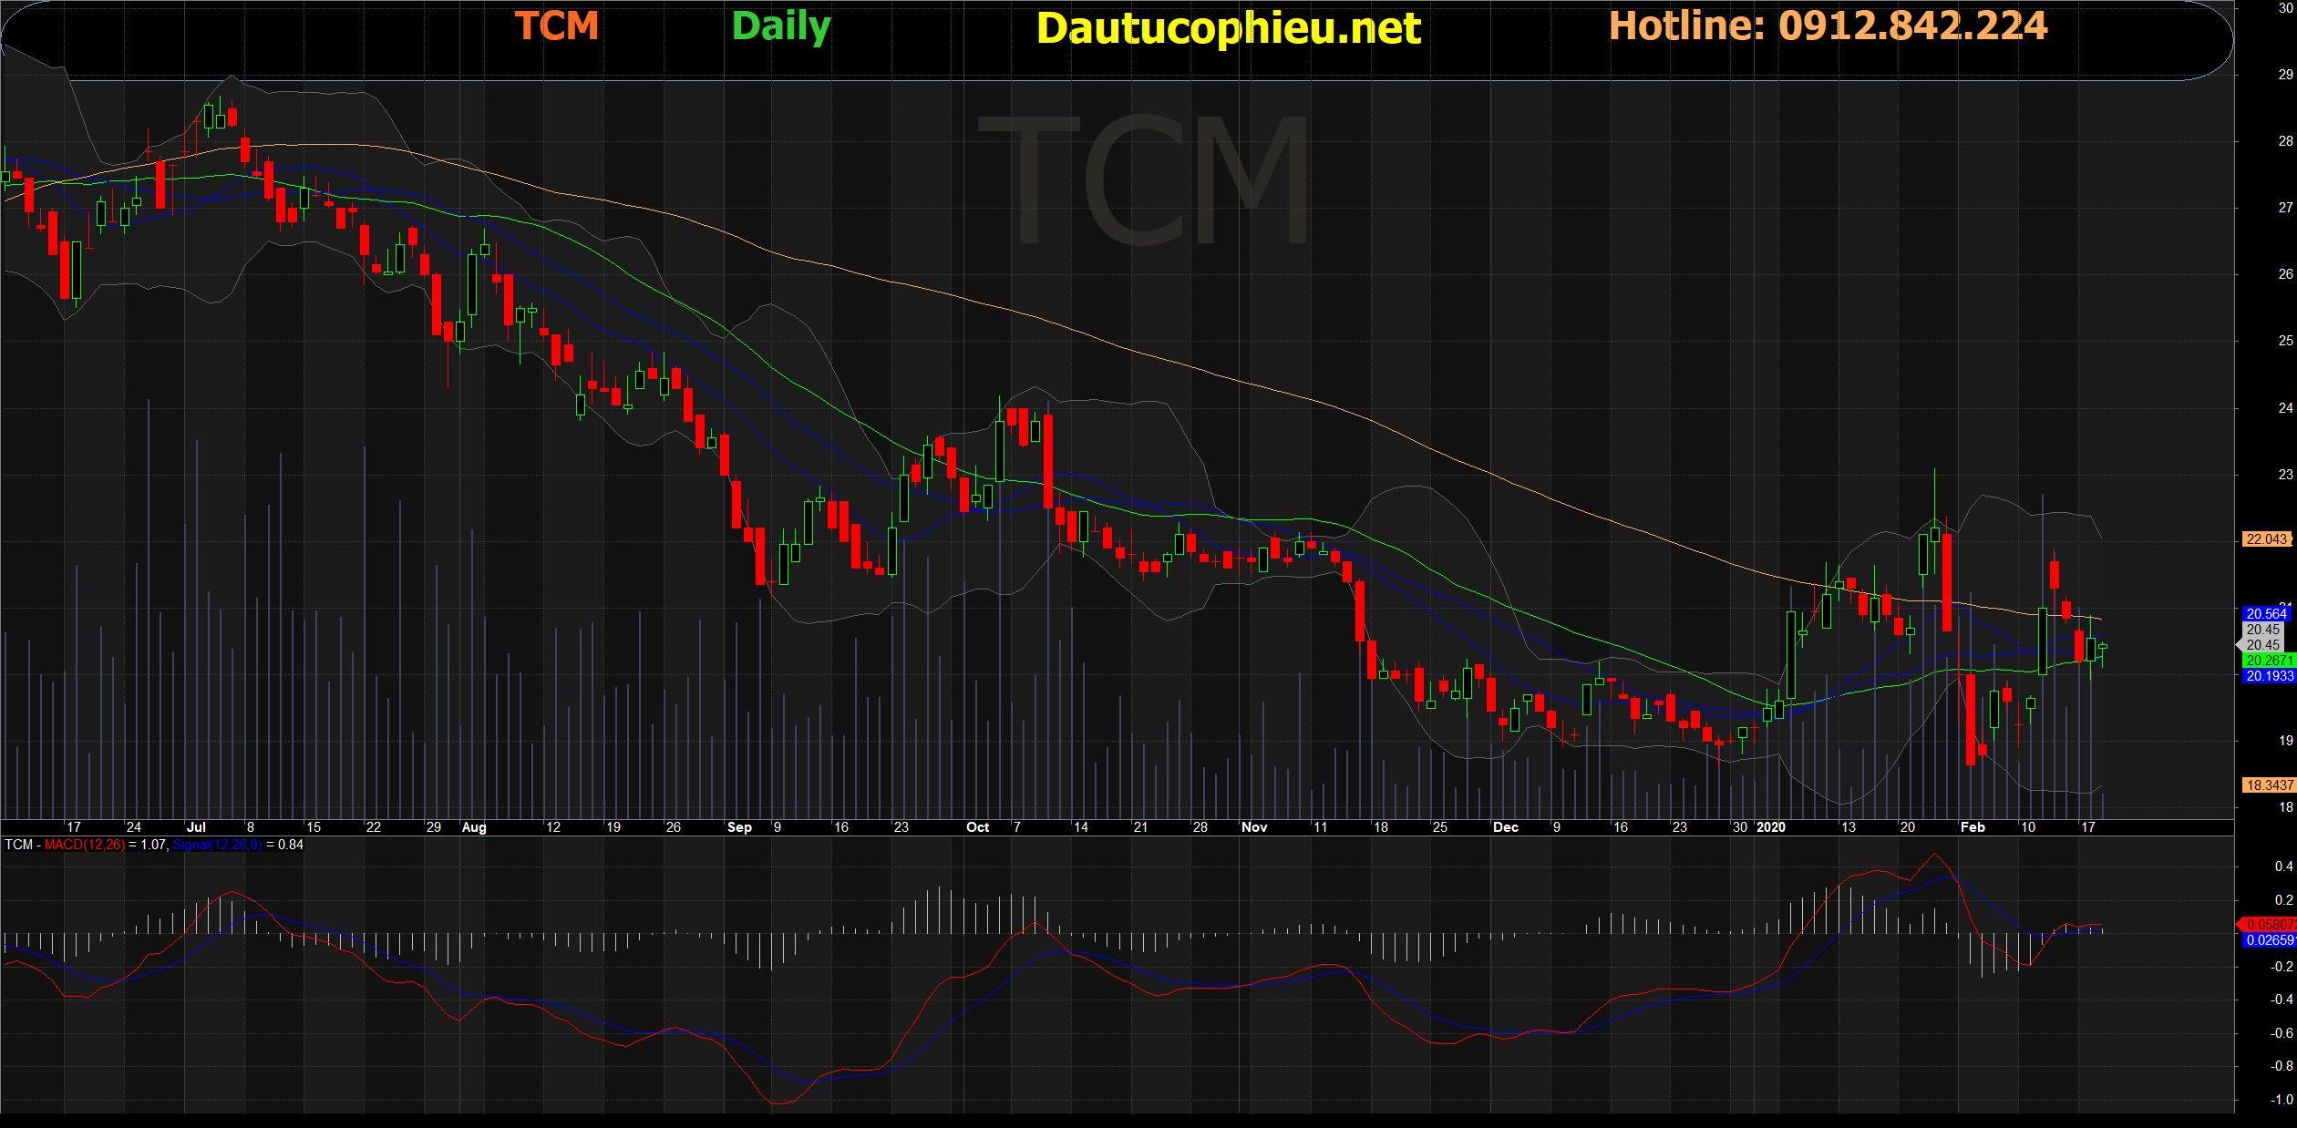The image size is (2297, 1128).
Task: Click the blue 20.564 price tag
Action: click(x=2267, y=614)
